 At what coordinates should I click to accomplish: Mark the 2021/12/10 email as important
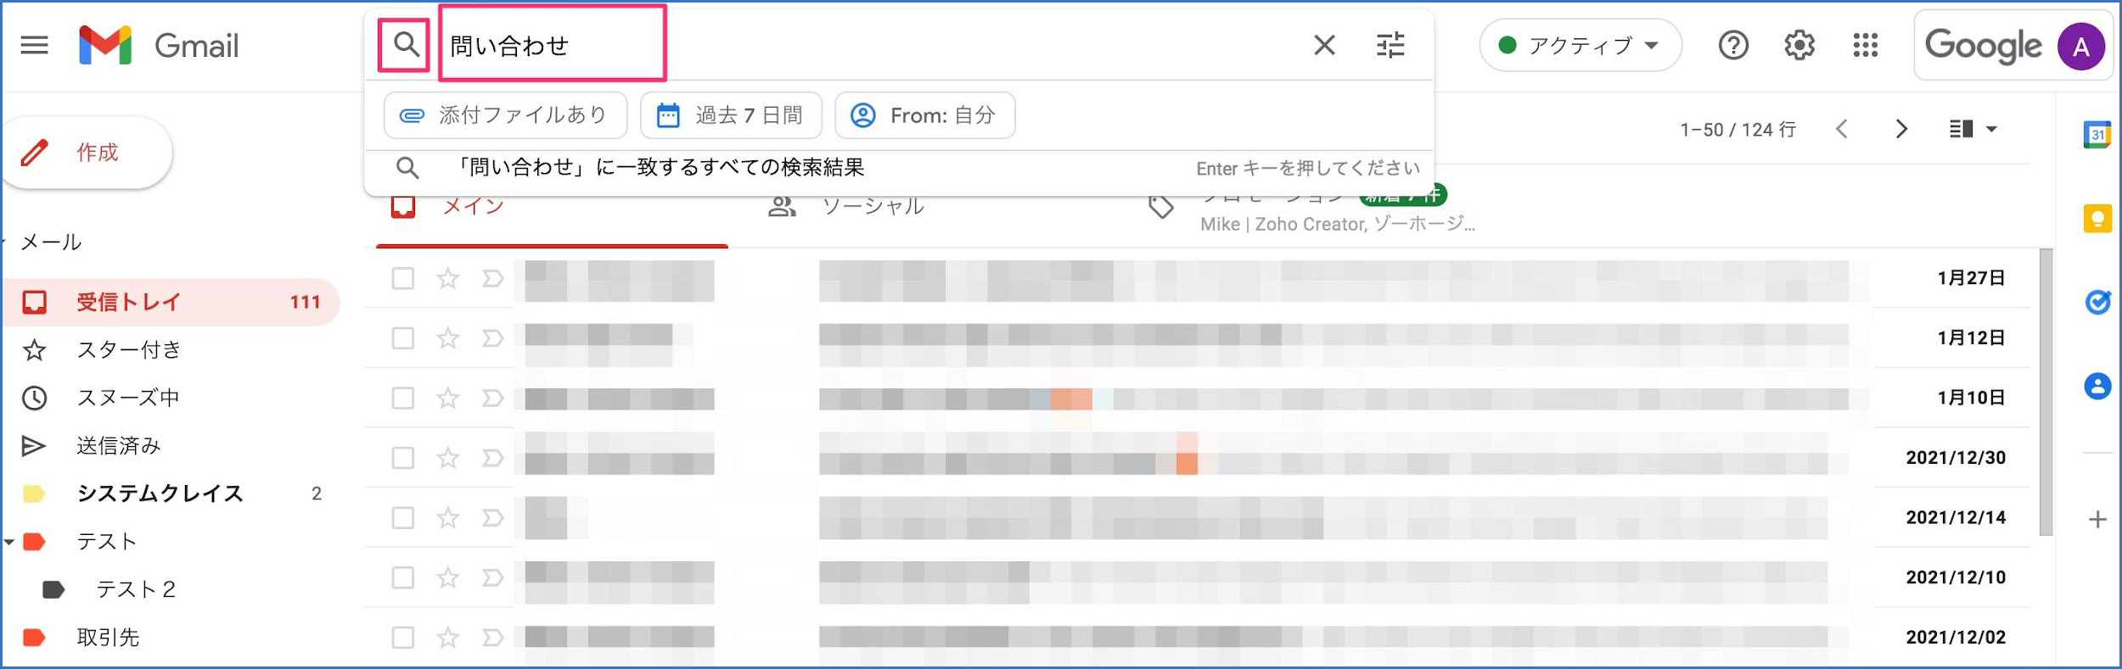(492, 577)
